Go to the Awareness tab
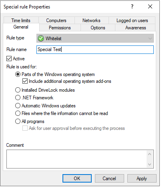 tap(135, 28)
